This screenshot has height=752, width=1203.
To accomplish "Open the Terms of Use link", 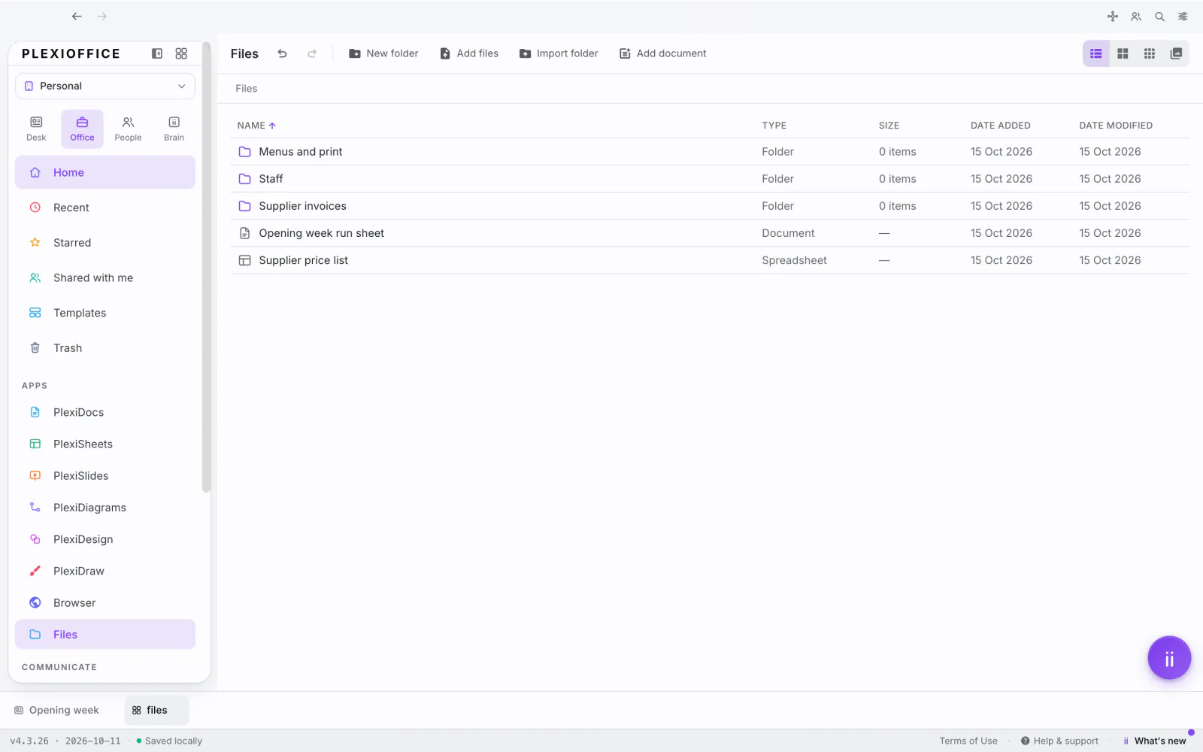I will (x=968, y=741).
